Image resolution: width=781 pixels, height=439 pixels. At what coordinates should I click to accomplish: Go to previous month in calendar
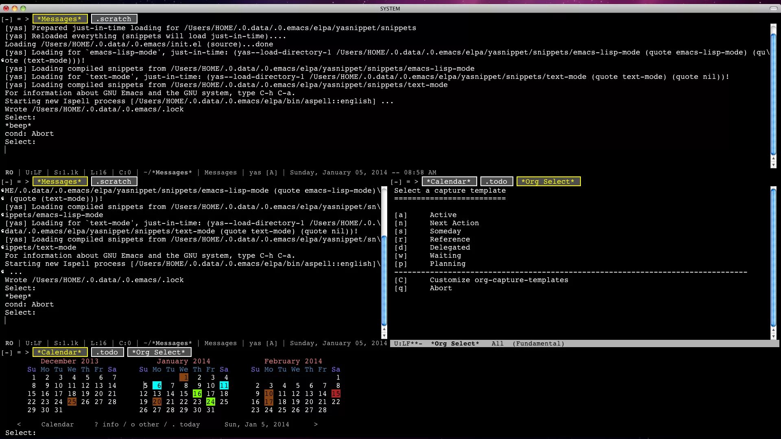[x=19, y=424]
